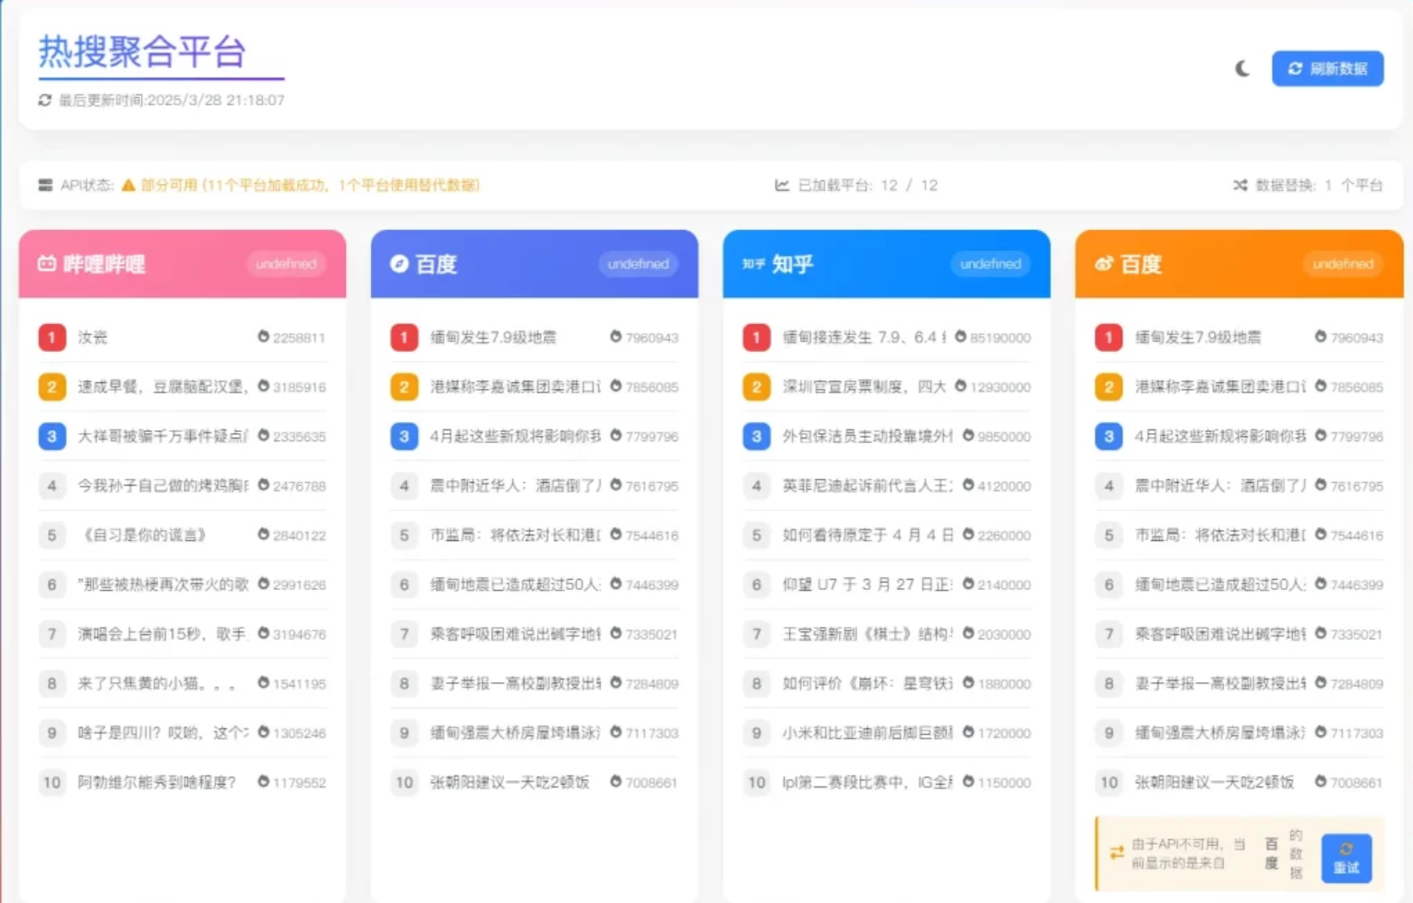This screenshot has height=903, width=1413.
Task: Click flame icon beside 12930000
Action: click(x=961, y=386)
